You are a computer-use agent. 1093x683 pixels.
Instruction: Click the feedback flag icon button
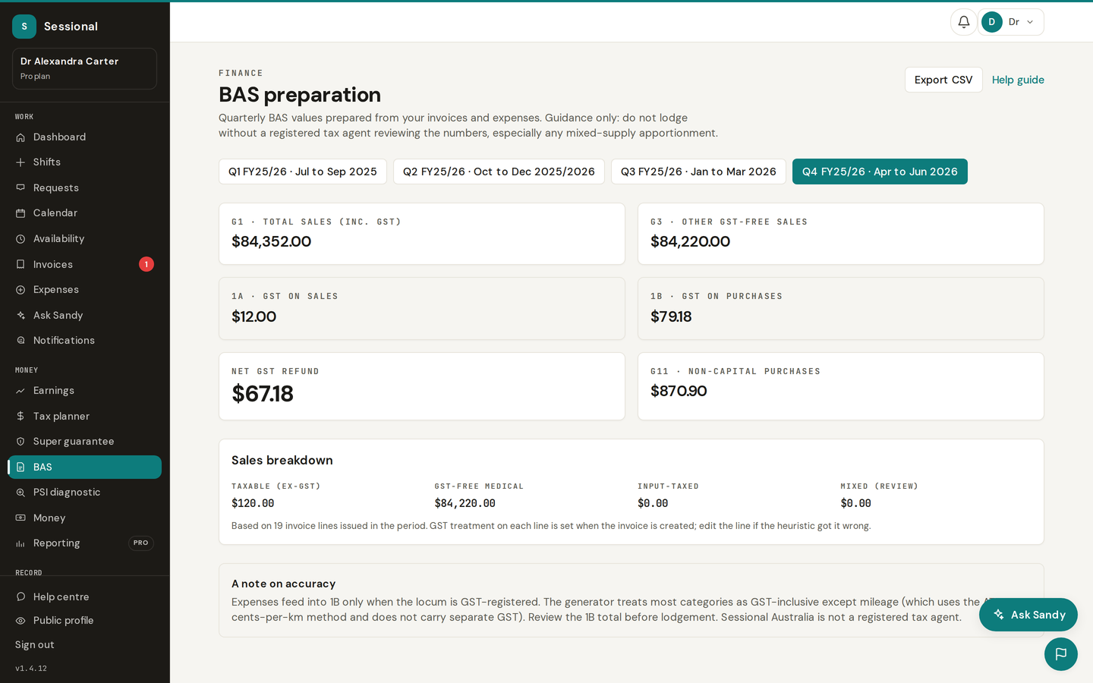(x=1060, y=654)
